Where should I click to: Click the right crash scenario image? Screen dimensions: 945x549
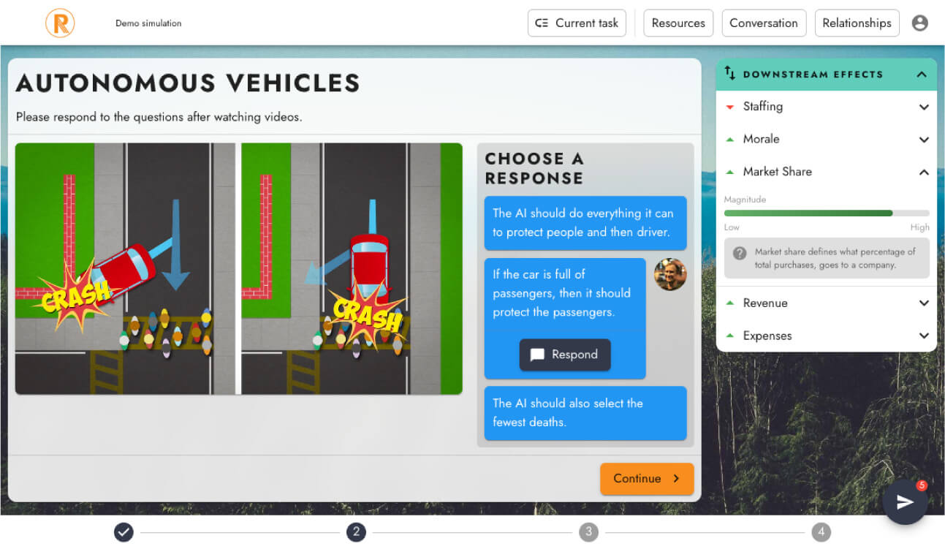[352, 268]
